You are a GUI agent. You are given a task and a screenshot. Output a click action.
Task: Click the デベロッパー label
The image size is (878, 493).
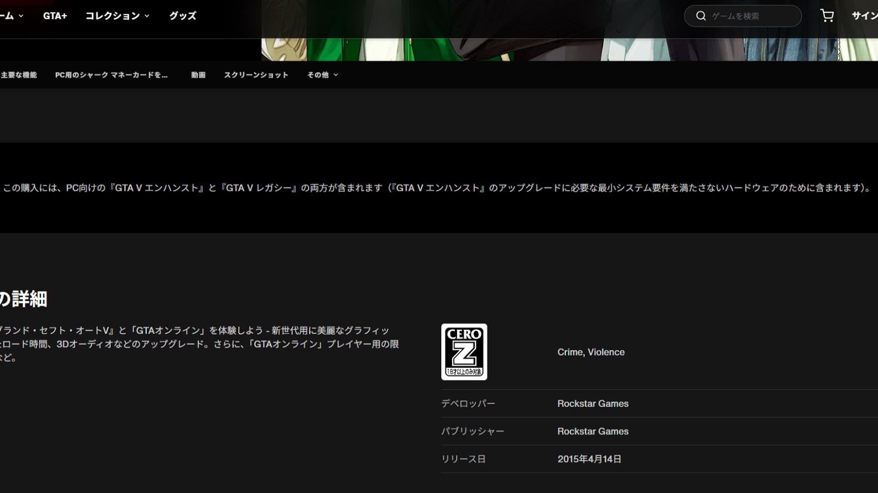(468, 404)
